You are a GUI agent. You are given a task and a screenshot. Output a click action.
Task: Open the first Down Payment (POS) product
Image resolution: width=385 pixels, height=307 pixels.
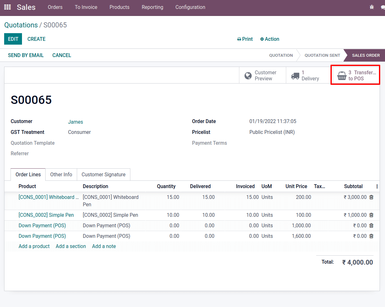pos(42,225)
